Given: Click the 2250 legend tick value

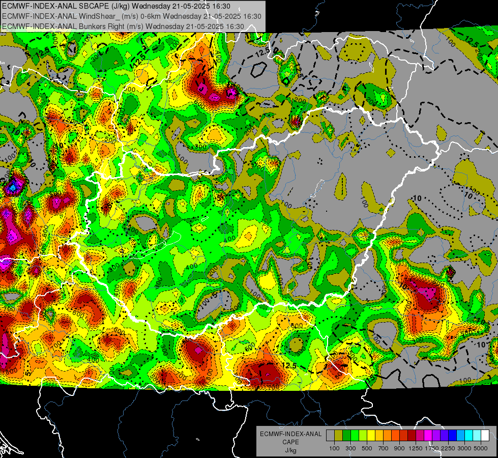Looking at the screenshot, I should tap(448, 448).
